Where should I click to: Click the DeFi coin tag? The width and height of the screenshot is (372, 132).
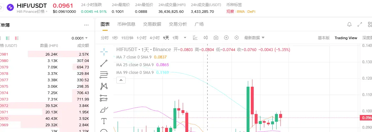coord(251,11)
